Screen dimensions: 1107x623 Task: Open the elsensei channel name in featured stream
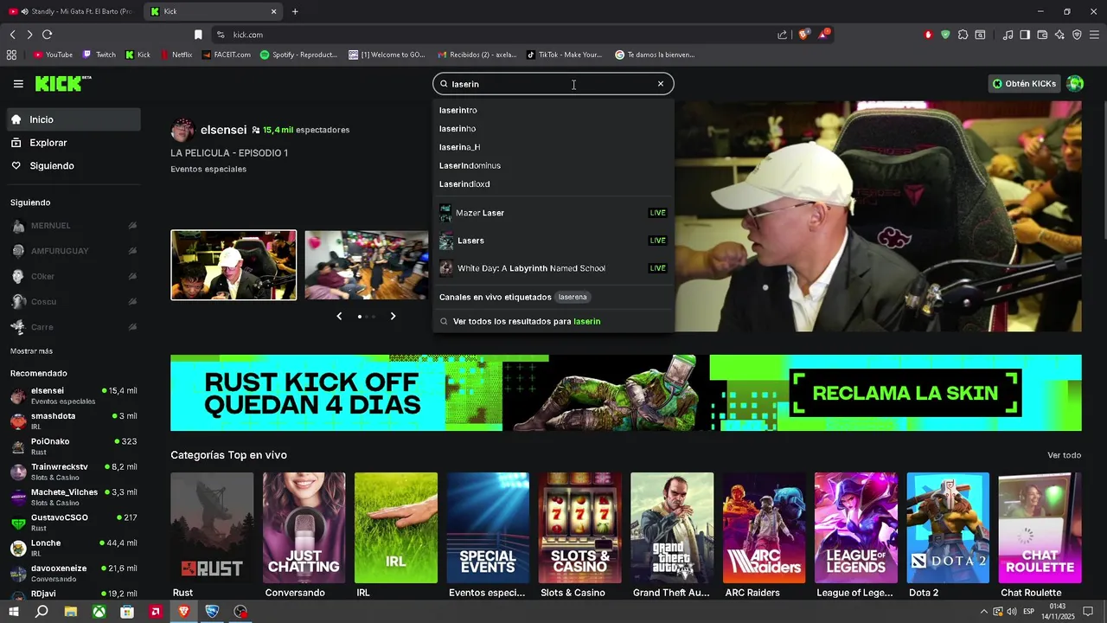(223, 130)
